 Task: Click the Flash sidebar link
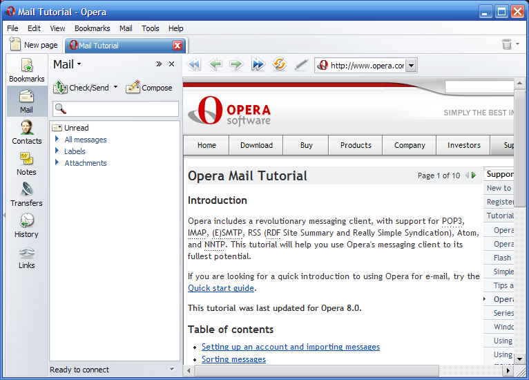point(502,258)
